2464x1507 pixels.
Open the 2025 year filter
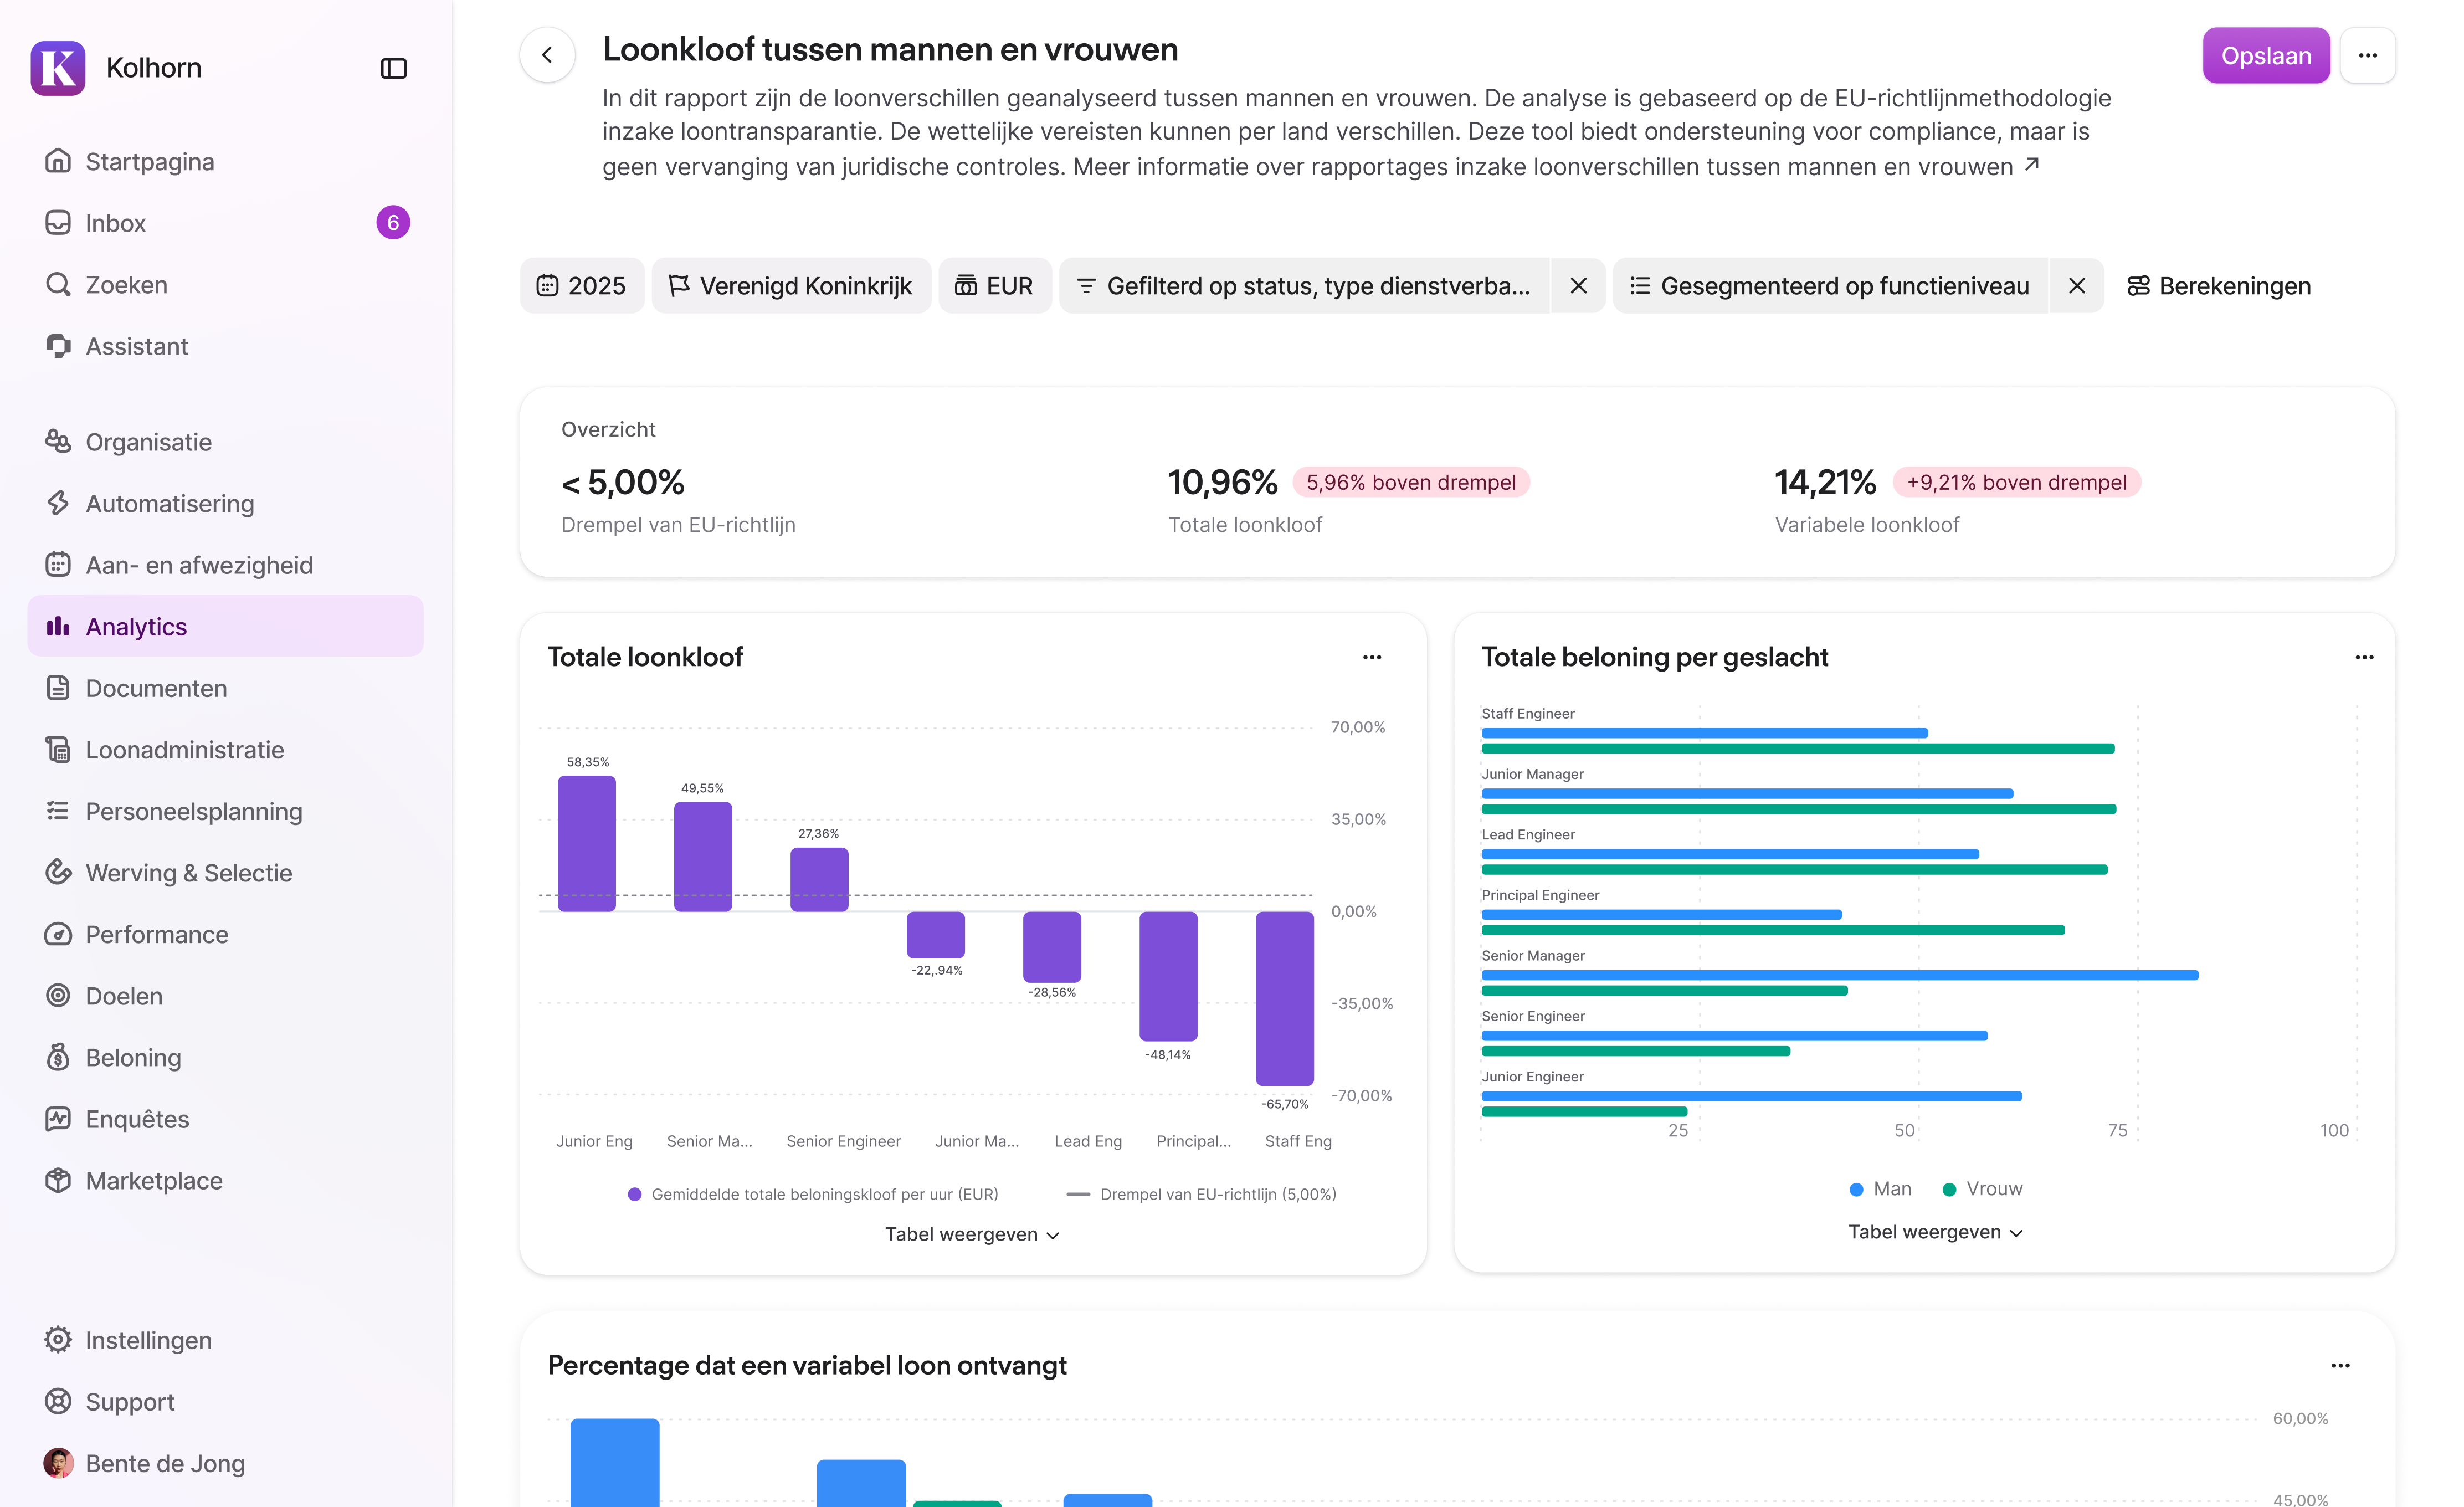[581, 285]
